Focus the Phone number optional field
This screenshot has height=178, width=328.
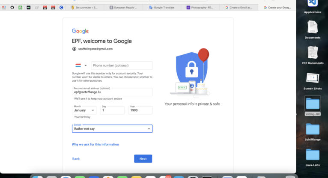[x=122, y=65]
